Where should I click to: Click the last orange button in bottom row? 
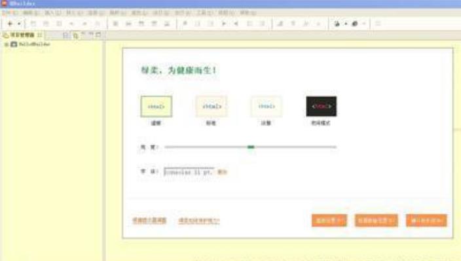pyautogui.click(x=426, y=220)
